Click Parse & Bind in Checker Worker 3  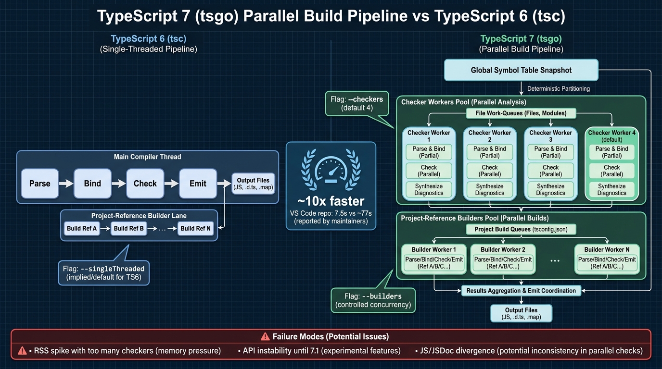click(x=551, y=152)
